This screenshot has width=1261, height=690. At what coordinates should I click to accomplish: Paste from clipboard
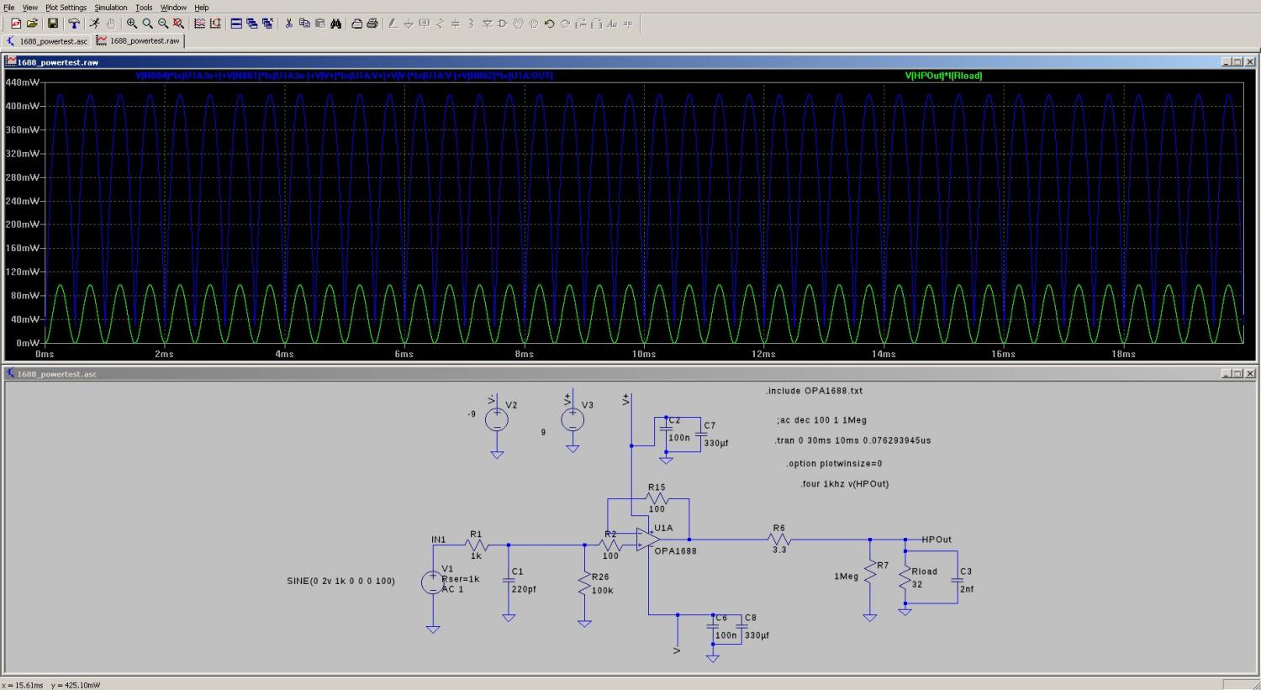pos(320,24)
